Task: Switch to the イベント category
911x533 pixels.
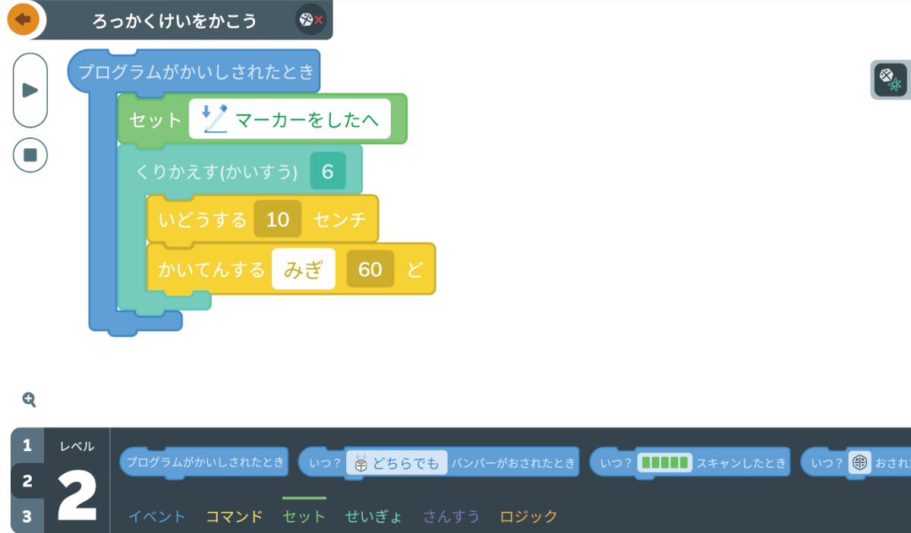Action: coord(157,515)
